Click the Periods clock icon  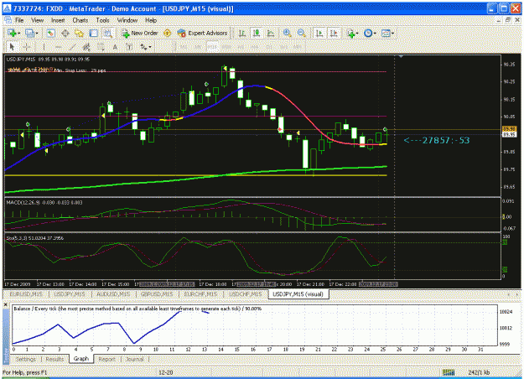tap(368, 33)
